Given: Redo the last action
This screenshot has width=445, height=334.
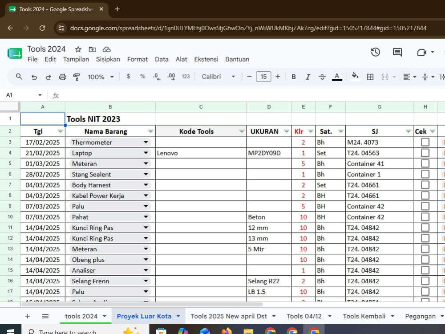Looking at the screenshot, I should pos(48,77).
